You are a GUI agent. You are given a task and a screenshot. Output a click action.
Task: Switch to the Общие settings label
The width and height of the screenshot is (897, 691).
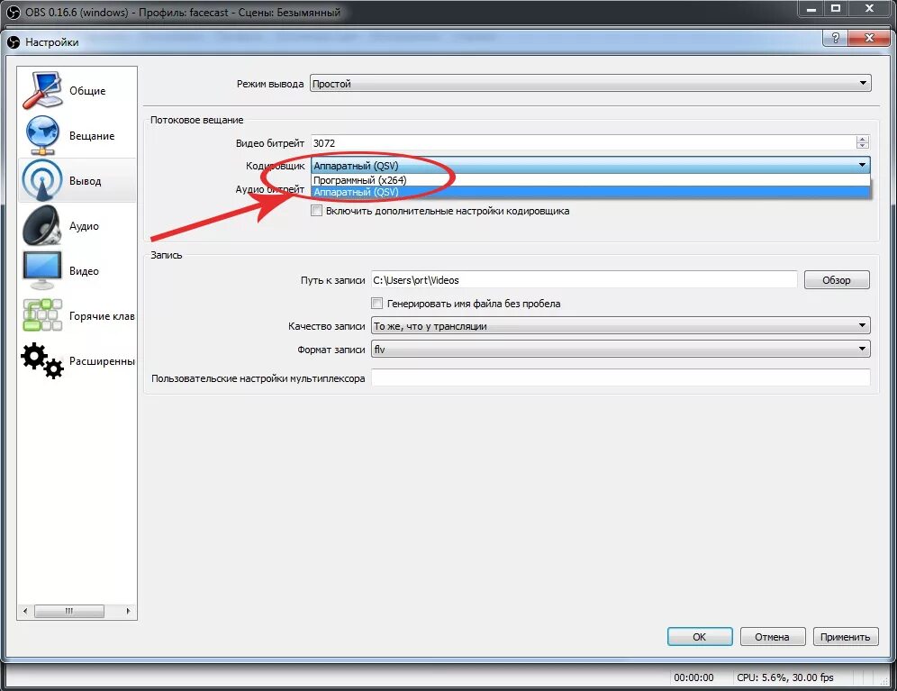(87, 91)
